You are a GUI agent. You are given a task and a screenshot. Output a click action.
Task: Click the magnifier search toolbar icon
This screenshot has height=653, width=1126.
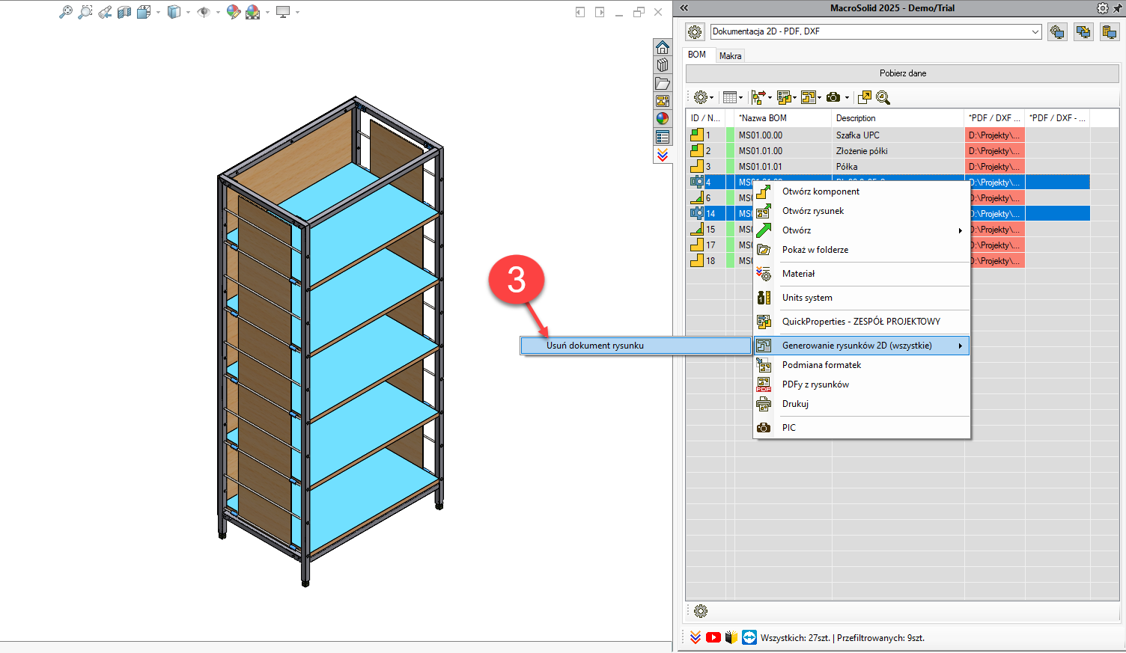(x=883, y=97)
